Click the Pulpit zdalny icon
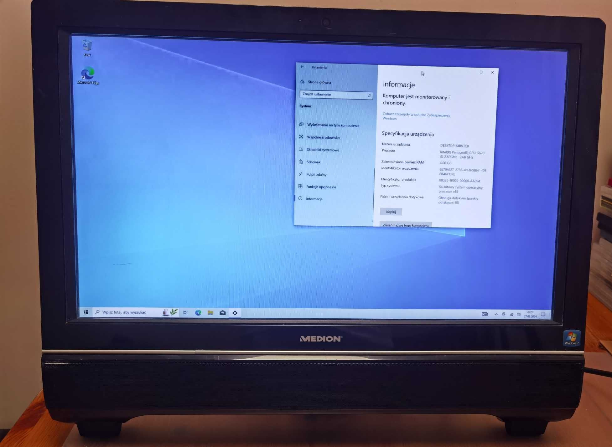Viewport: 612px width, 447px height. click(301, 174)
